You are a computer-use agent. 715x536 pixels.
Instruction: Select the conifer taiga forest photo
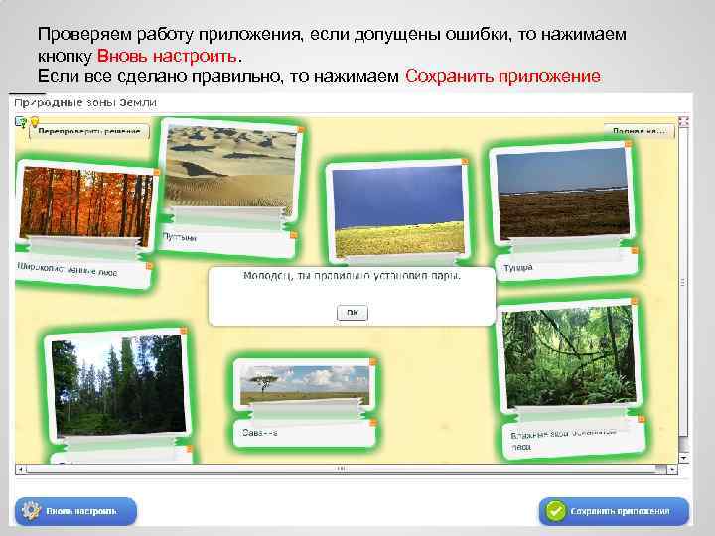(x=118, y=385)
